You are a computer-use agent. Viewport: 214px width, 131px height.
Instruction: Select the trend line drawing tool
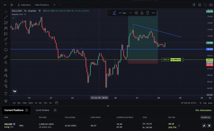point(6,17)
